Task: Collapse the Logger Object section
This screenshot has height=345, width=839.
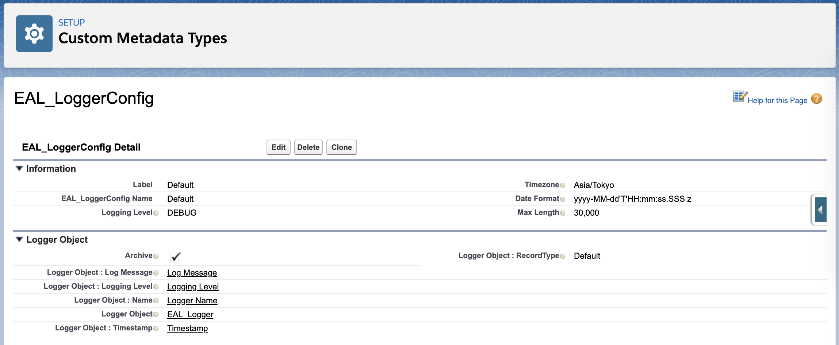Action: (19, 239)
